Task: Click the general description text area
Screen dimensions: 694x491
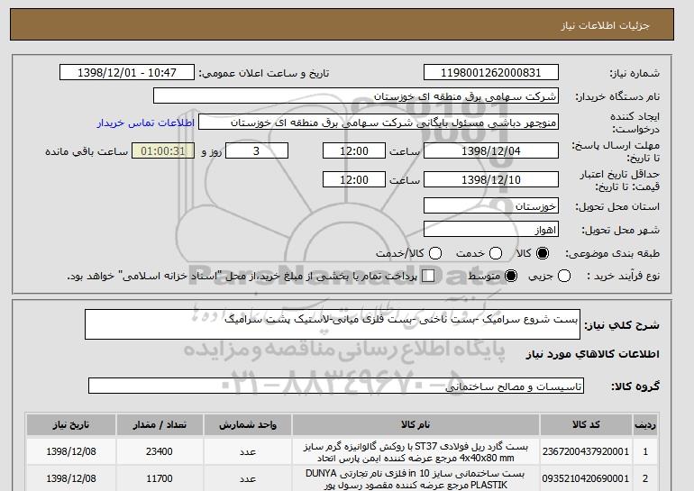Action: coord(332,324)
